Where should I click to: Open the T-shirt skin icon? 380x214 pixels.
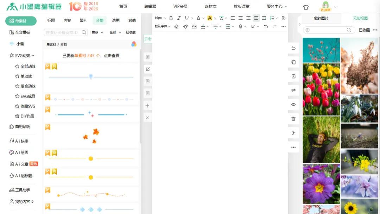[306, 7]
